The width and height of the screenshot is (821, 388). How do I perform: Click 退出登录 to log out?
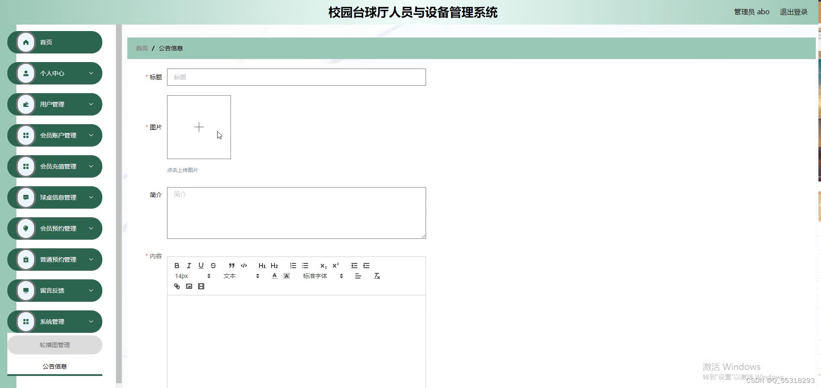[x=793, y=12]
